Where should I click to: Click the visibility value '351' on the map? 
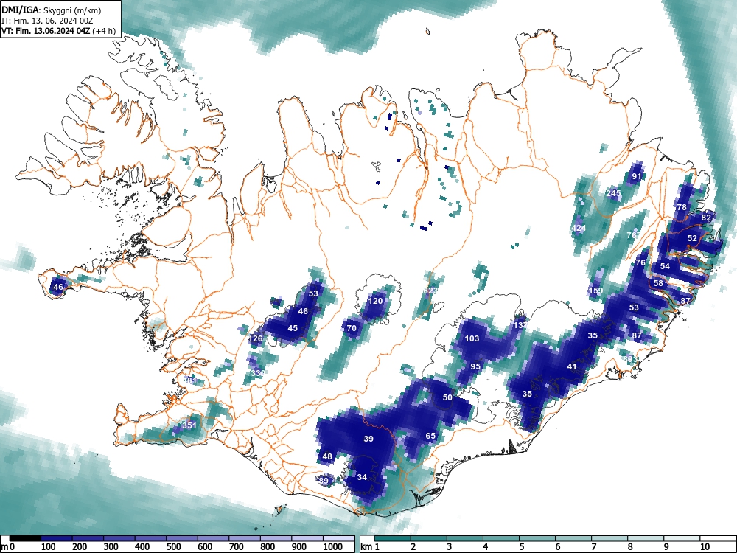tap(189, 425)
